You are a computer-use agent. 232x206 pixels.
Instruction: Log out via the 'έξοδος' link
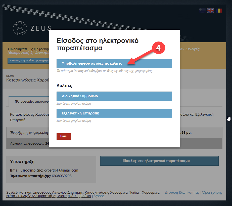pos(99,196)
